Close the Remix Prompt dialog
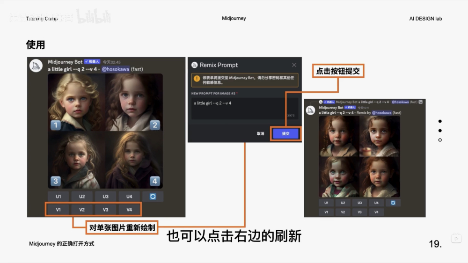The height and width of the screenshot is (263, 468). click(294, 65)
